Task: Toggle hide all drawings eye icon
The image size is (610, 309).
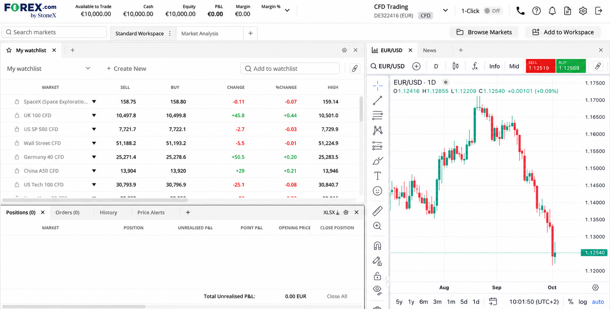Action: (377, 290)
